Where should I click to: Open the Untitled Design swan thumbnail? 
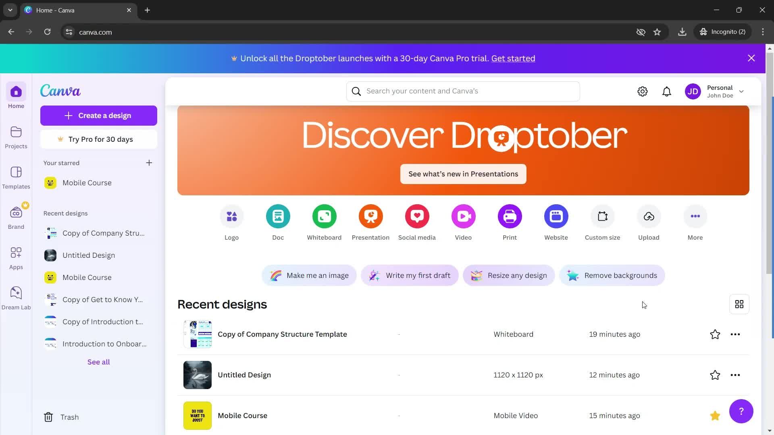click(198, 375)
